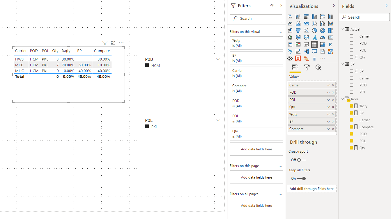391x219 pixels.
Task: Open focus mode for the table visual
Action: [x=113, y=43]
